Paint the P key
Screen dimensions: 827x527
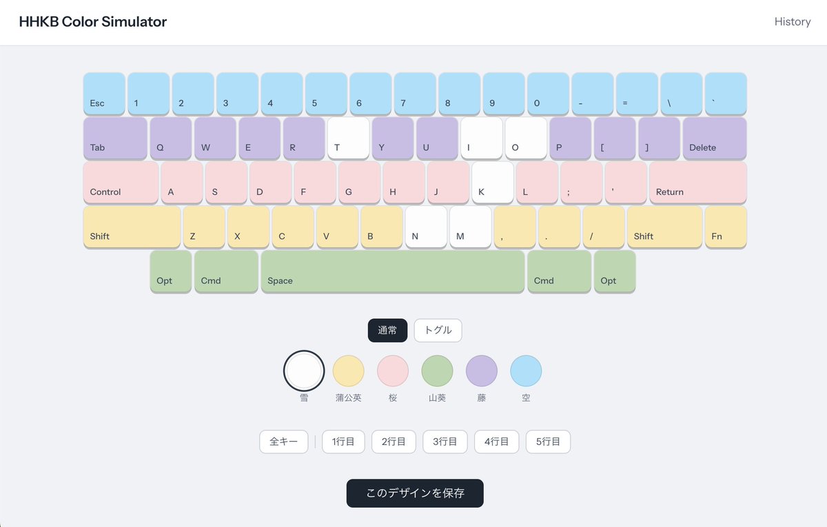click(x=571, y=138)
